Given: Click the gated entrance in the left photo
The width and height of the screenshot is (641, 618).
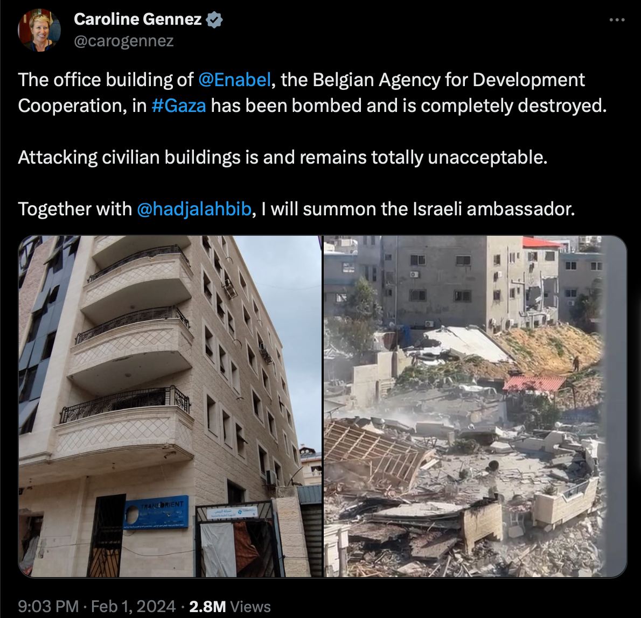Looking at the screenshot, I should (235, 540).
